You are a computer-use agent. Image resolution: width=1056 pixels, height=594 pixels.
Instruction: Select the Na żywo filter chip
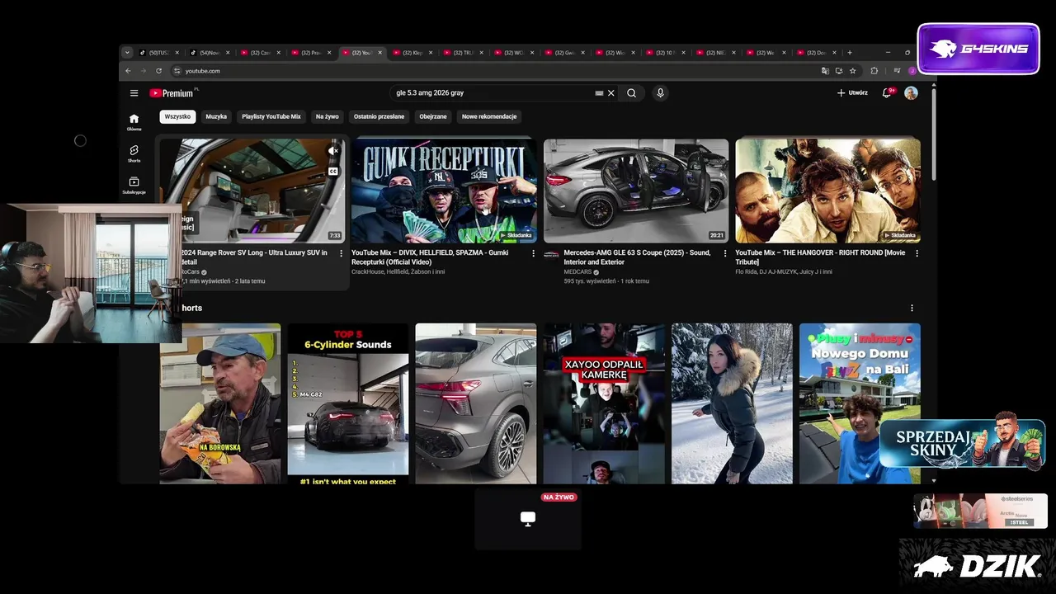coord(328,116)
